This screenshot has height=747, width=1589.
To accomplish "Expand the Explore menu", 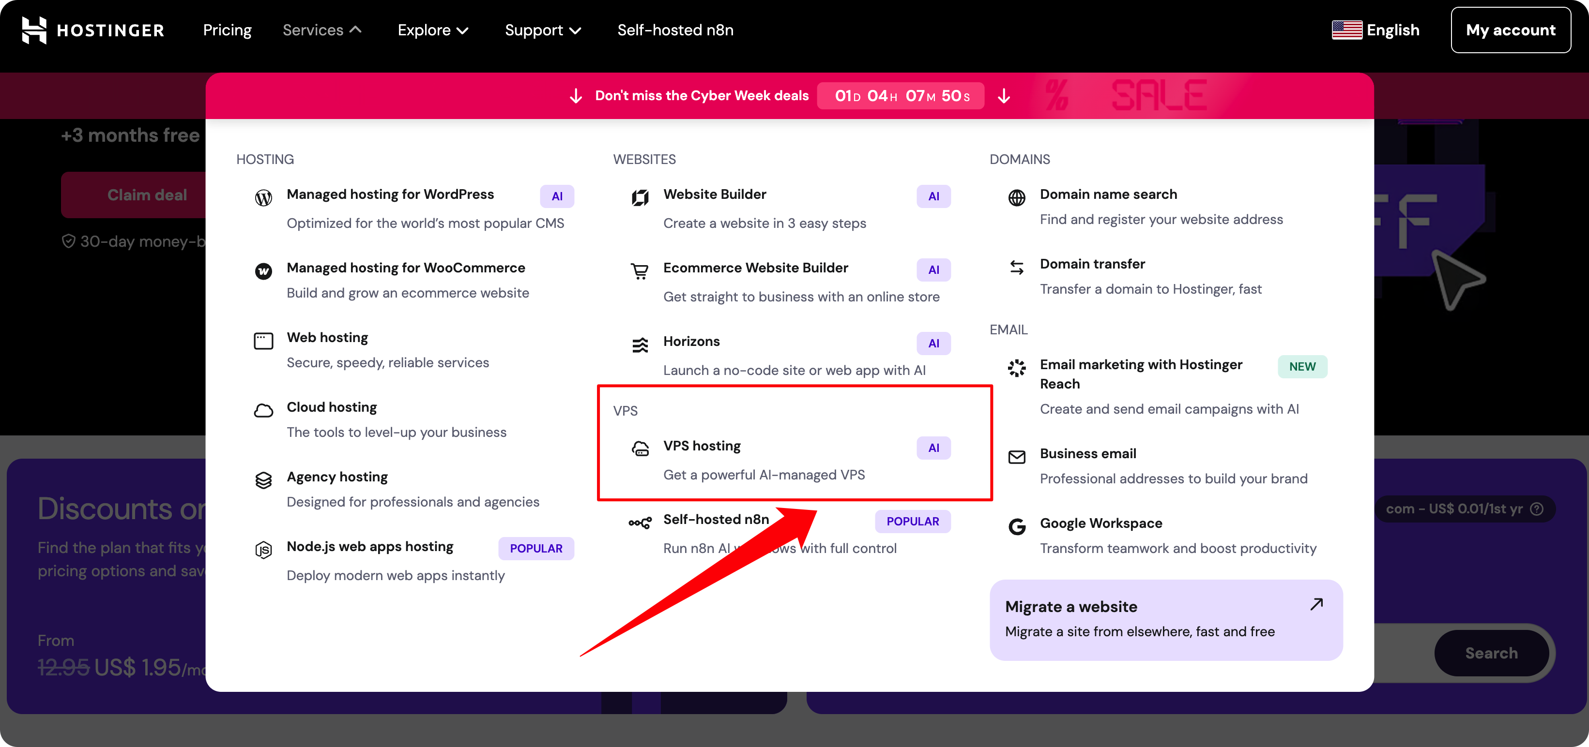I will point(433,30).
